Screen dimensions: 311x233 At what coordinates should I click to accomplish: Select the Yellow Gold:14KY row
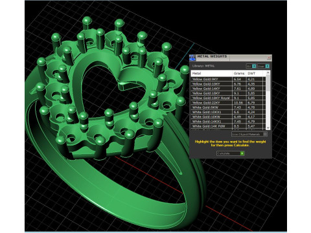click(228, 89)
